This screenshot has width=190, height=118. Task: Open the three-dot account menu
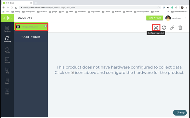click(186, 18)
